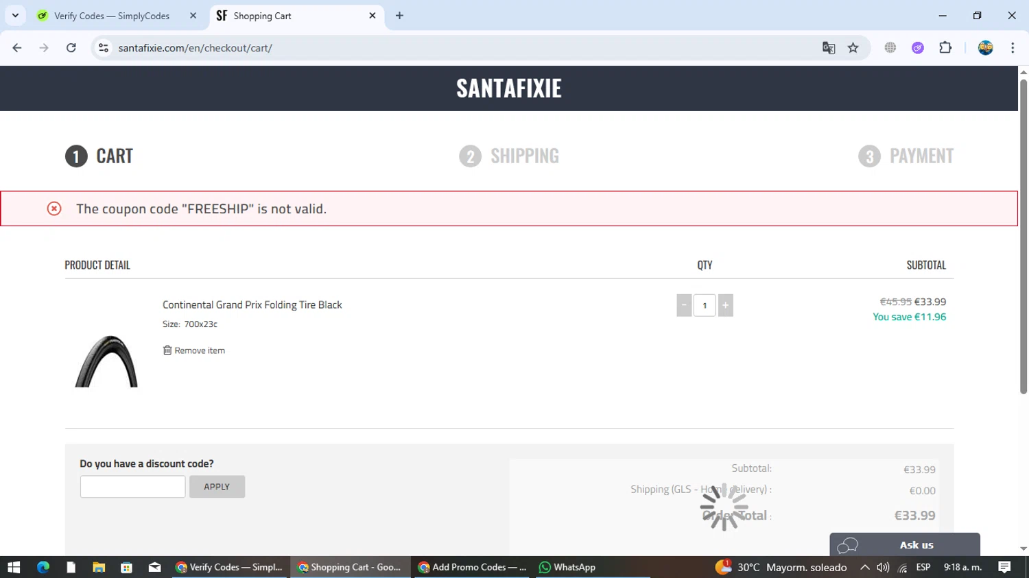Switch to Verify Codes — SimplyCodes tab
The width and height of the screenshot is (1029, 578).
click(x=112, y=16)
